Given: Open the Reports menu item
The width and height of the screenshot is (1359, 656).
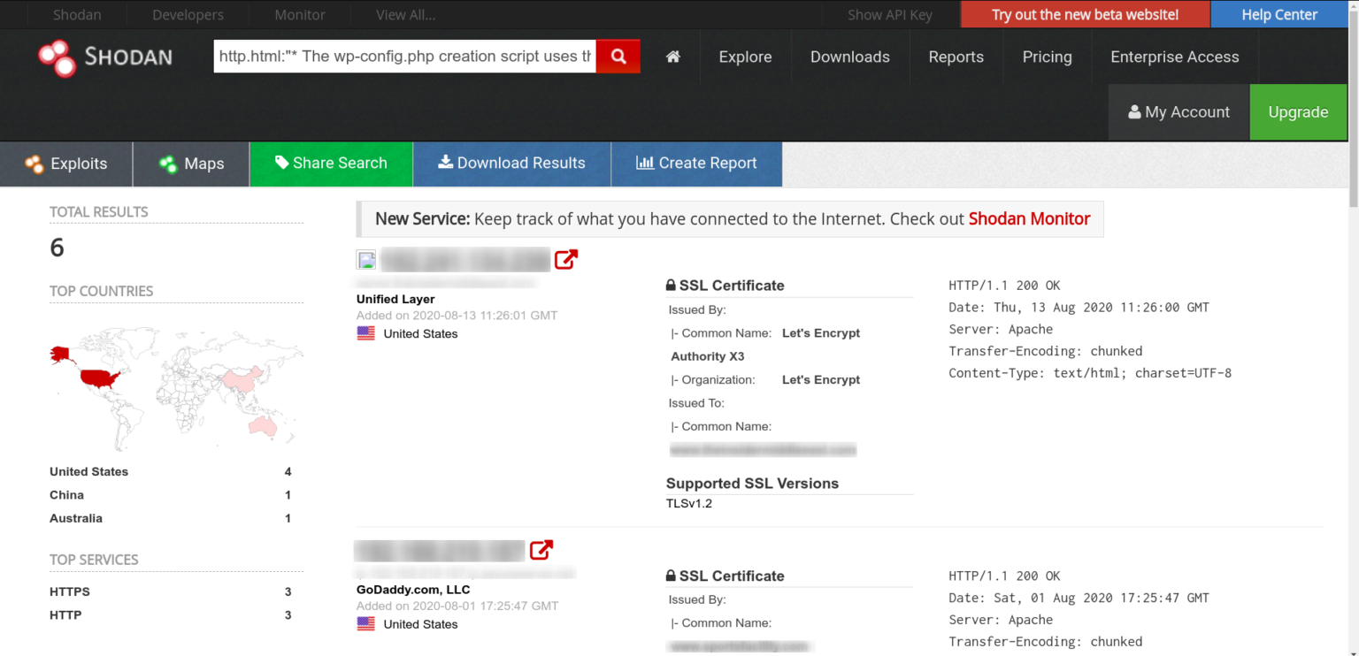Looking at the screenshot, I should click(x=956, y=57).
